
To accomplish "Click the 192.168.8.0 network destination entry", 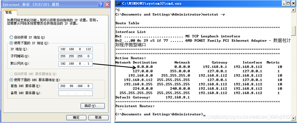I will tap(140, 76).
